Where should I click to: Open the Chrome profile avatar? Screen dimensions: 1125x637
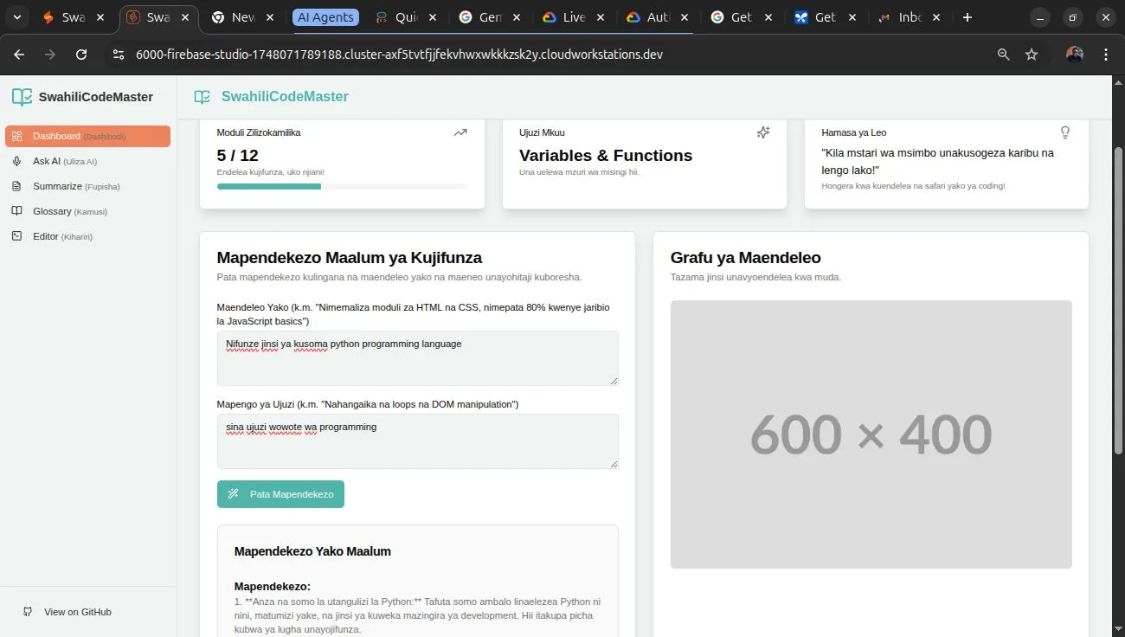point(1075,55)
